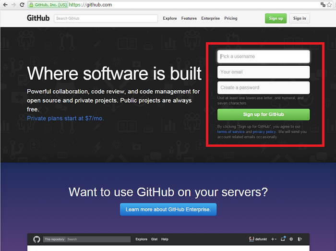The height and width of the screenshot is (251, 336).
Task: Click the notifications inbox icon in the preview
Action: pyautogui.click(x=283, y=239)
